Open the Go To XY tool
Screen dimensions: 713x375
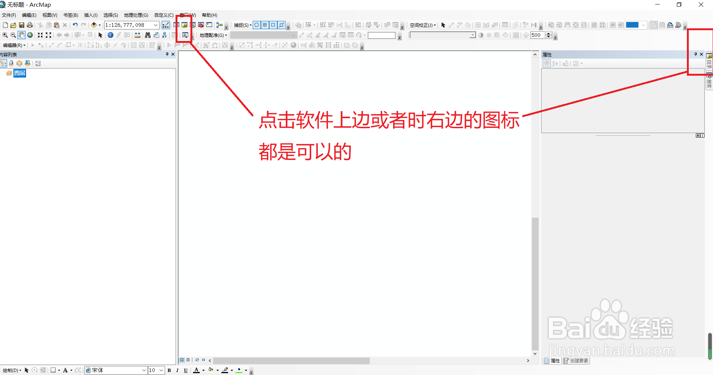tap(164, 35)
